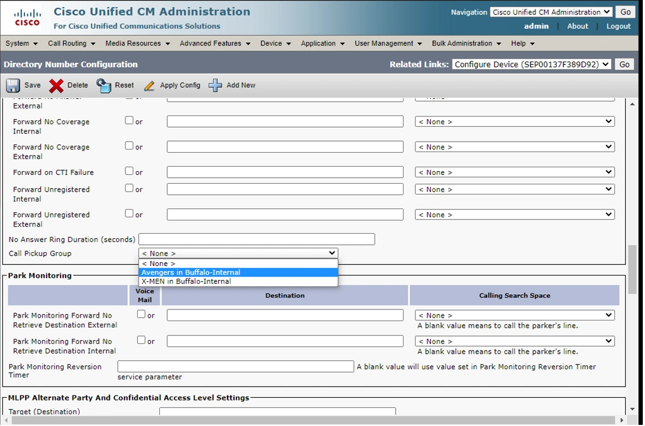Click the Logout link
Viewport: 645px width, 426px height.
pyautogui.click(x=618, y=26)
